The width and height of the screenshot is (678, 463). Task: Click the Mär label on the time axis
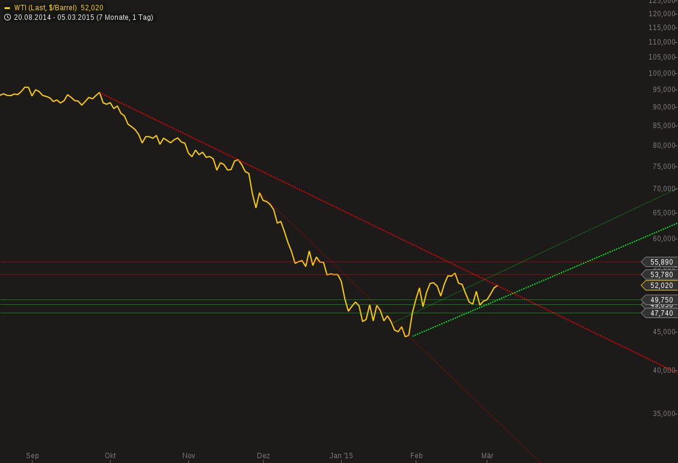(x=487, y=456)
